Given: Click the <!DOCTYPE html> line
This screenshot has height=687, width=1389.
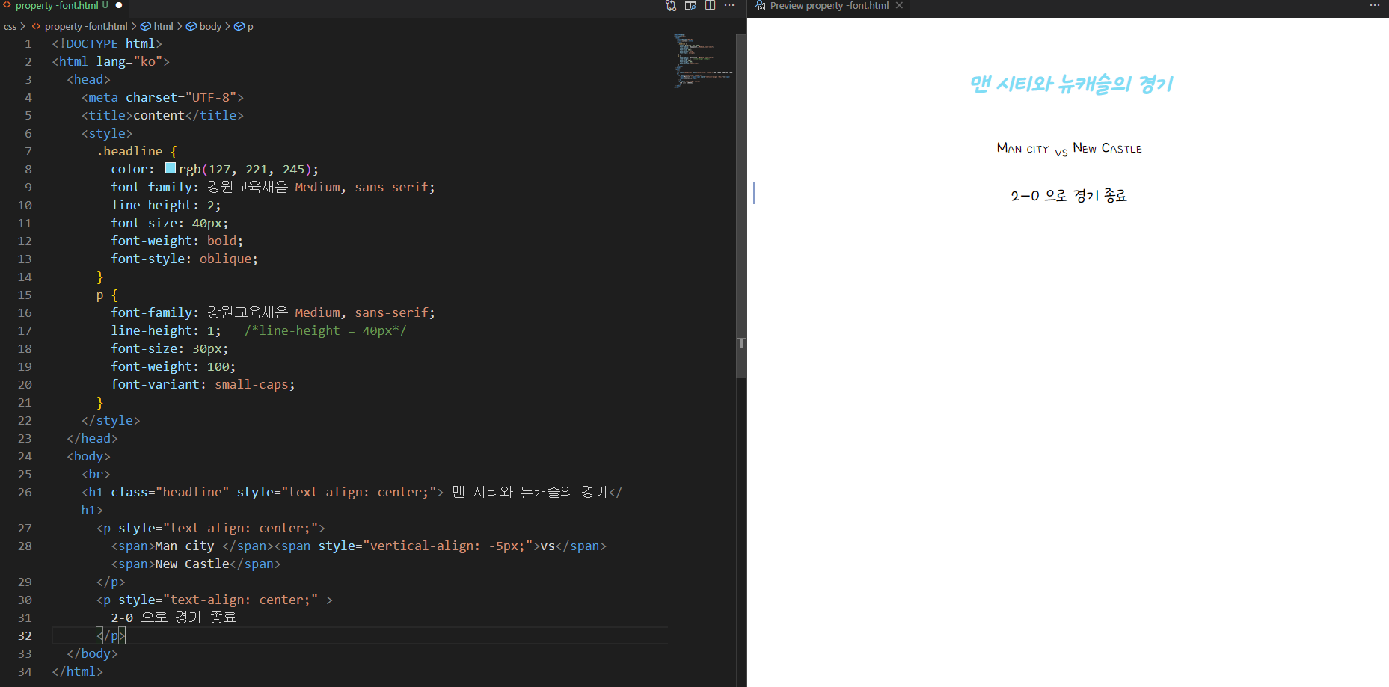Looking at the screenshot, I should pos(107,43).
